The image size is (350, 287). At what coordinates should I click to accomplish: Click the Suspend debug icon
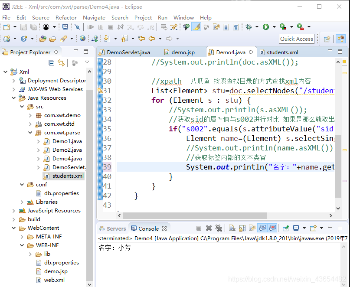101,27
